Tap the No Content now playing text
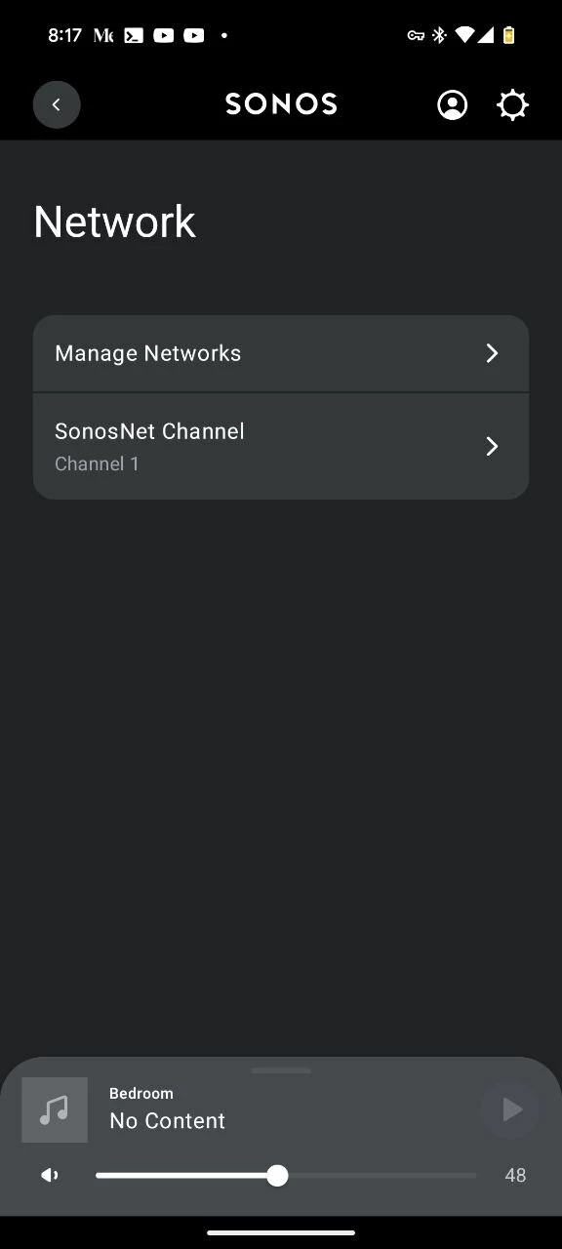 pyautogui.click(x=167, y=1120)
